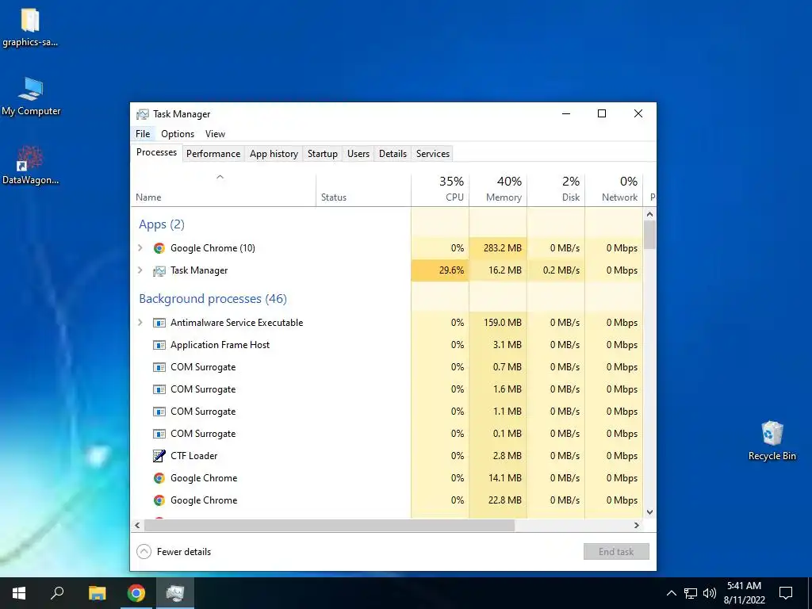Switch to the Services tab

(433, 154)
